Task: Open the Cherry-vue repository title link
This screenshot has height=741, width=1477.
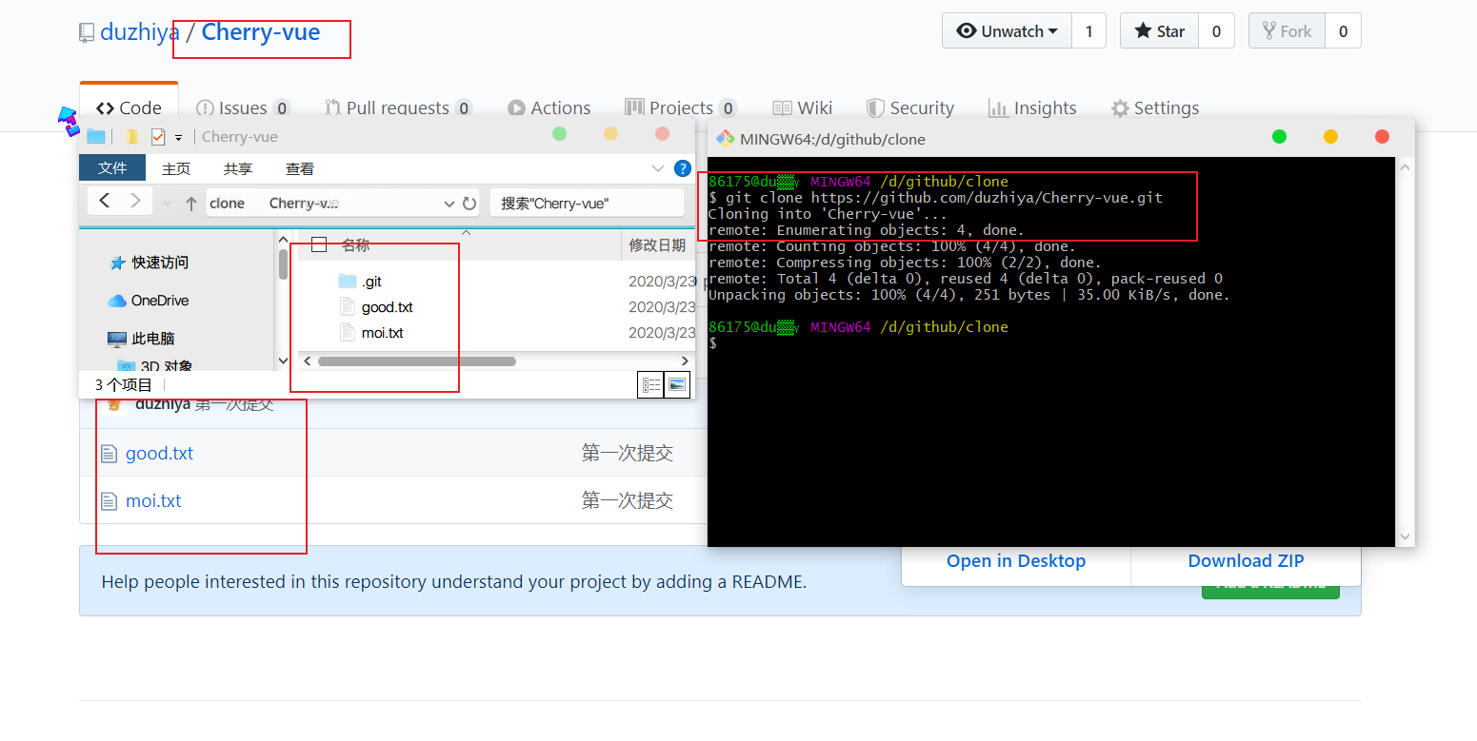Action: 261,32
